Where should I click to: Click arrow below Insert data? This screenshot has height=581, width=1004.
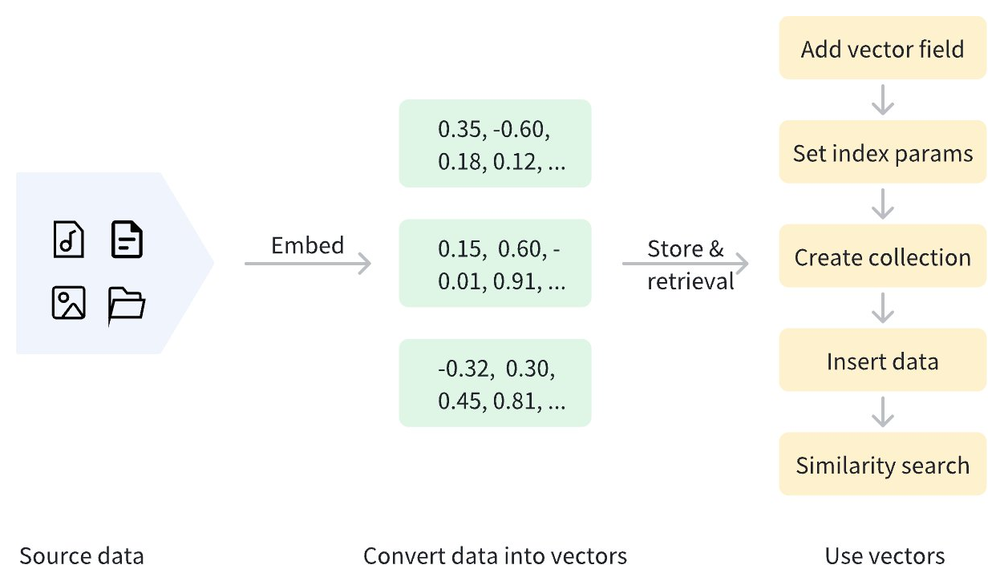[x=882, y=412]
